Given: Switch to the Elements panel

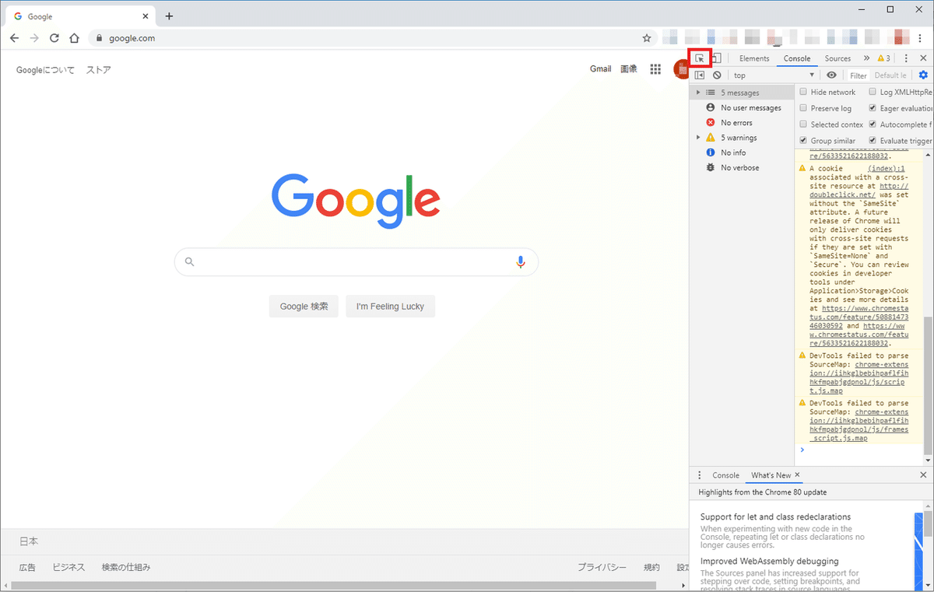Looking at the screenshot, I should click(x=753, y=58).
